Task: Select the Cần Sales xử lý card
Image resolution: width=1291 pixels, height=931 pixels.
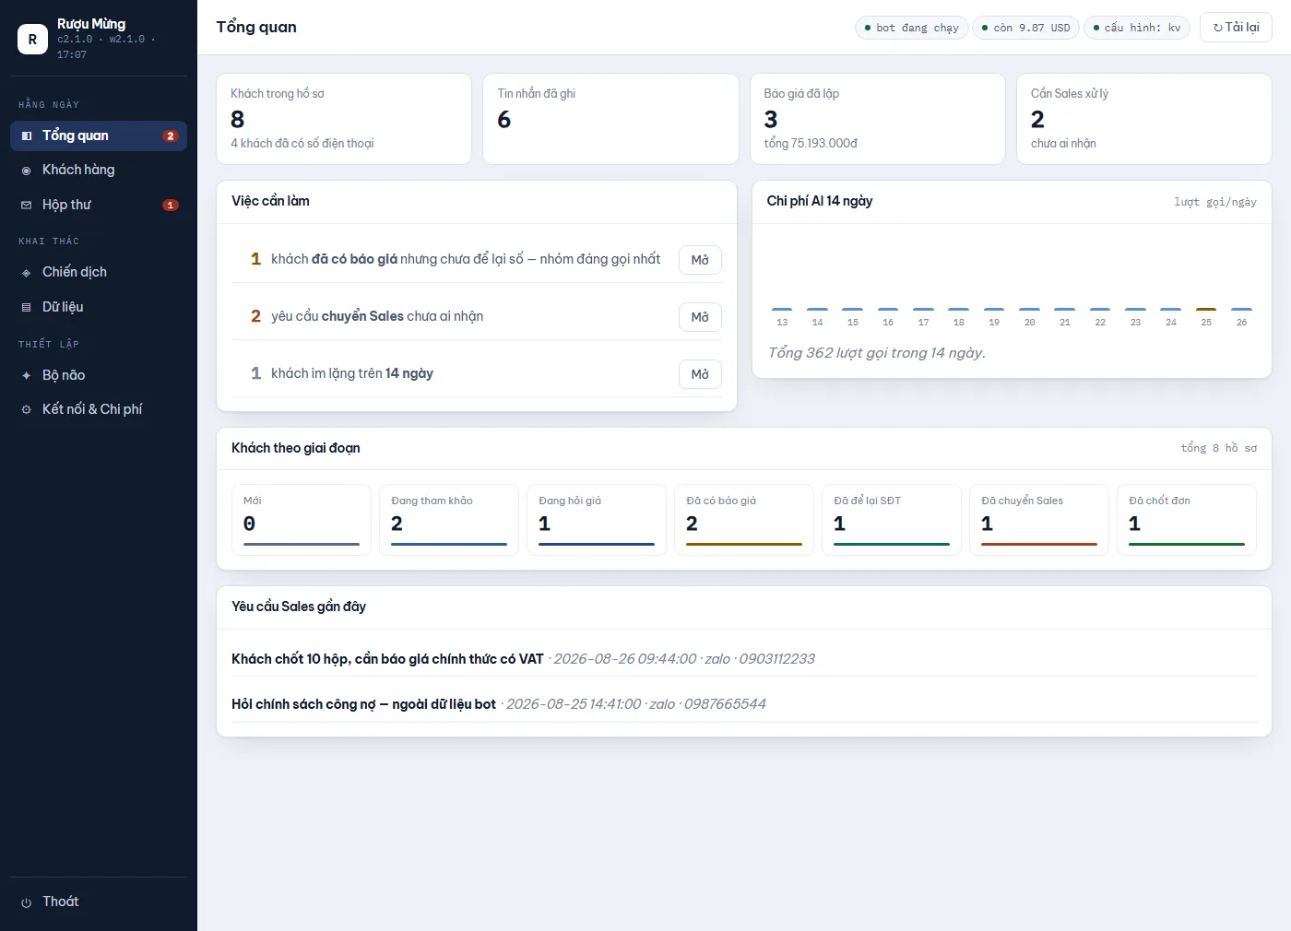Action: coord(1144,119)
